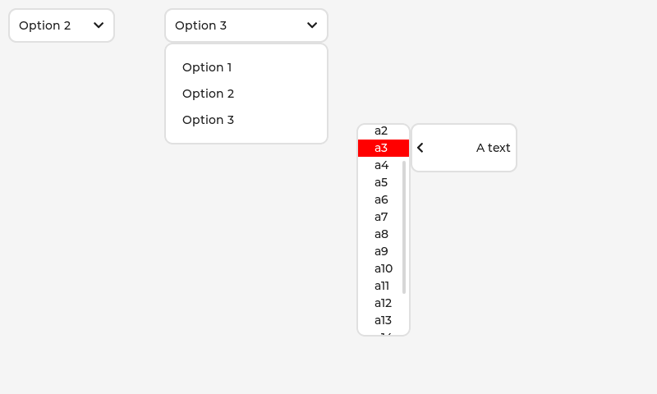The height and width of the screenshot is (394, 657).
Task: Select item a2 in the list
Action: point(381,131)
